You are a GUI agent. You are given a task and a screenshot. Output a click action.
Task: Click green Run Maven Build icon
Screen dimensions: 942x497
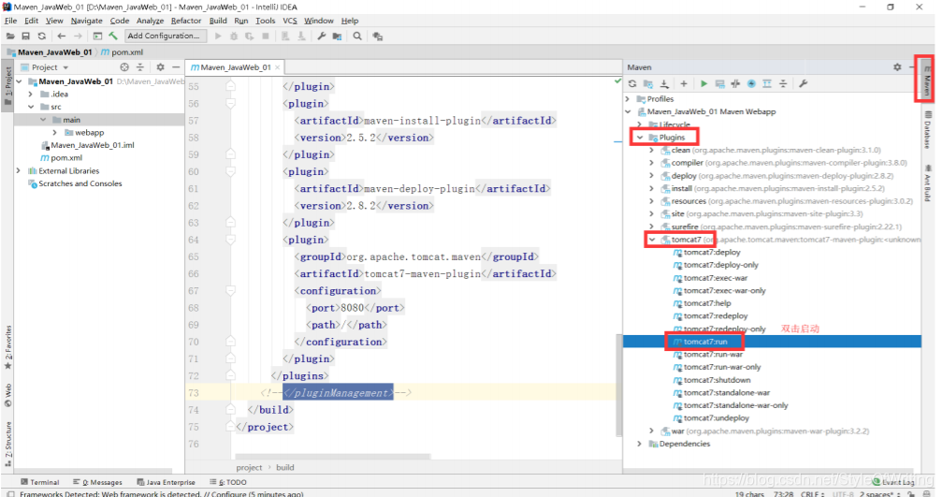click(703, 83)
